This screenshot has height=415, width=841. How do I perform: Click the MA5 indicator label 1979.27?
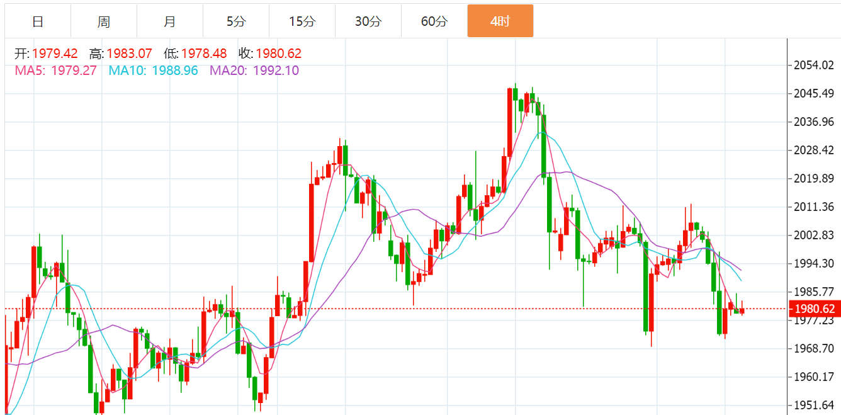[x=55, y=71]
